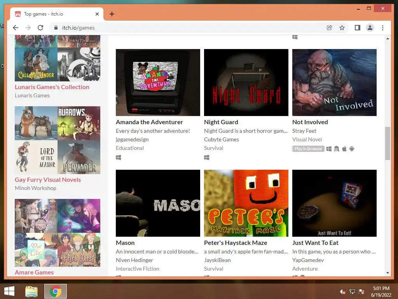Click the Just Want To Eat cover image

334,203
